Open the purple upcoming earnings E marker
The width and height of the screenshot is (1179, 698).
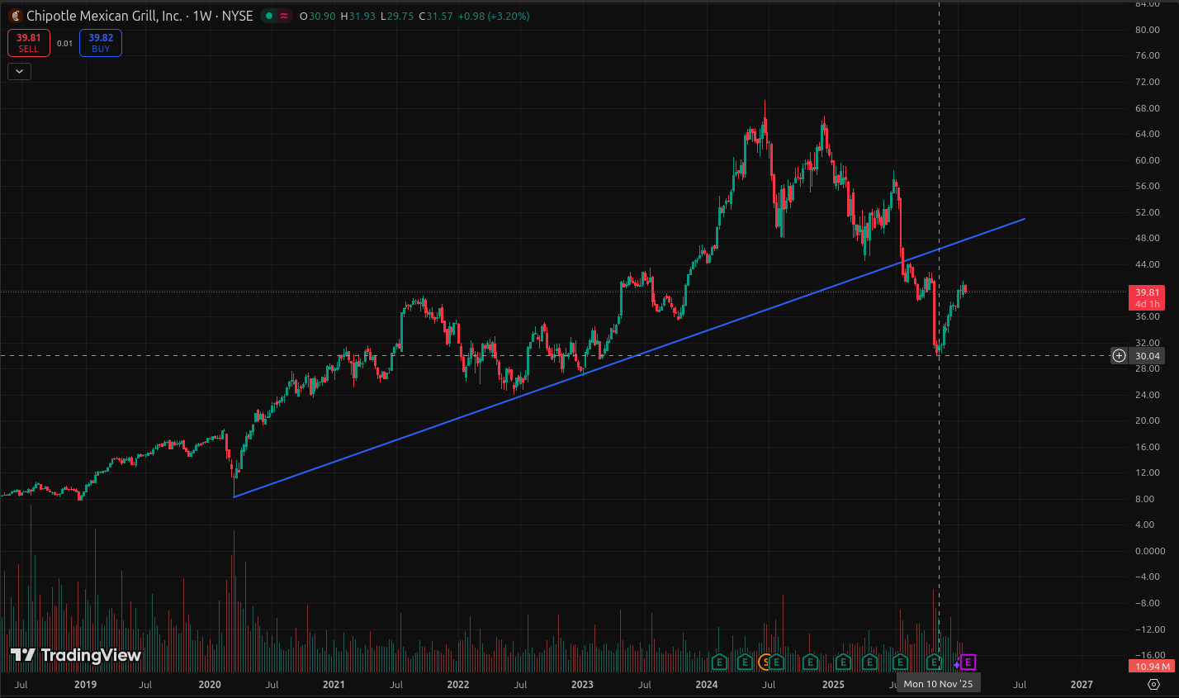click(968, 662)
